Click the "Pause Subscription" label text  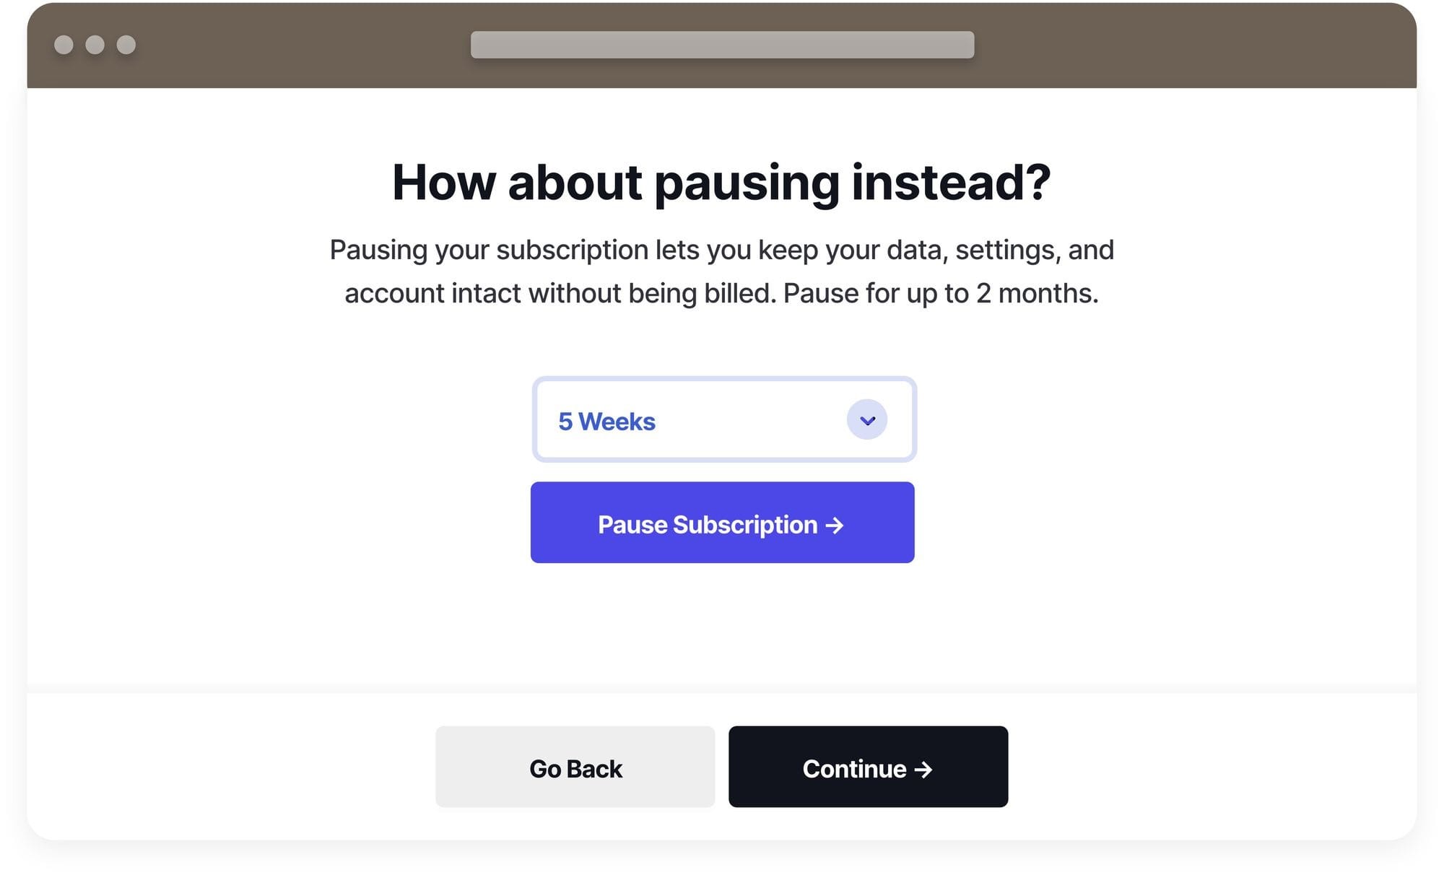click(707, 525)
